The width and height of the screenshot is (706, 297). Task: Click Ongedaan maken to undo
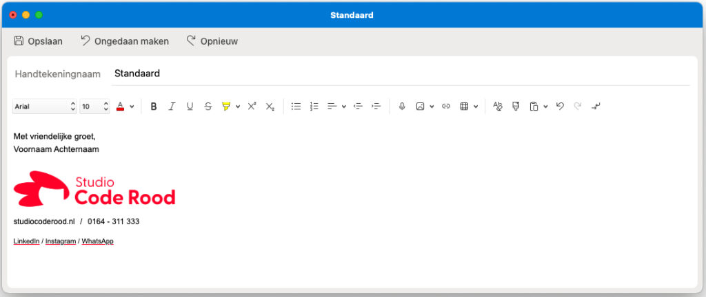pyautogui.click(x=125, y=41)
